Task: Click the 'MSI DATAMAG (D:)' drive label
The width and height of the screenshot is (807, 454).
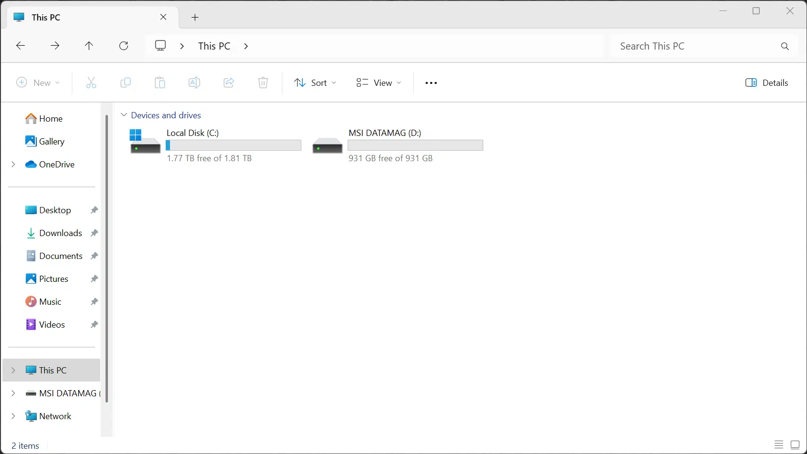Action: pyautogui.click(x=385, y=133)
